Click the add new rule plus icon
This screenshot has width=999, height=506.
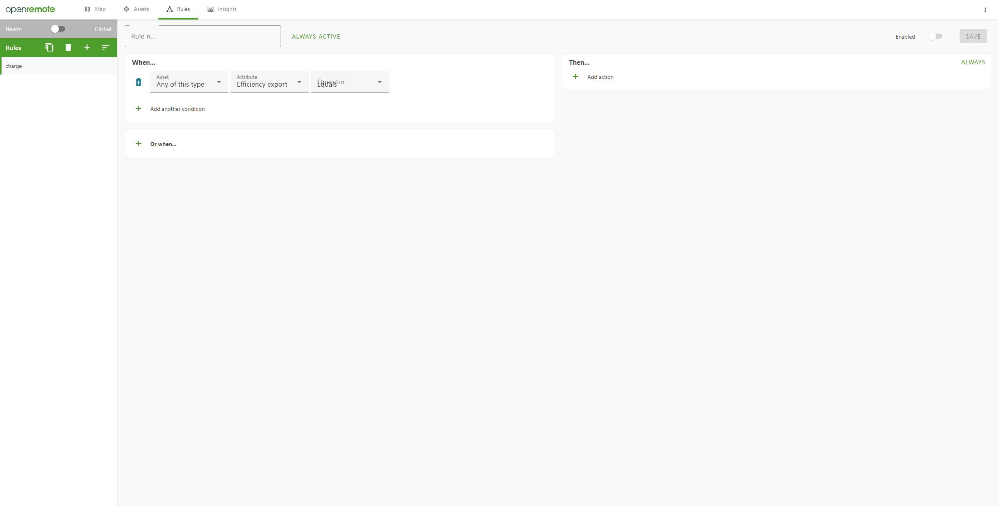pyautogui.click(x=87, y=48)
